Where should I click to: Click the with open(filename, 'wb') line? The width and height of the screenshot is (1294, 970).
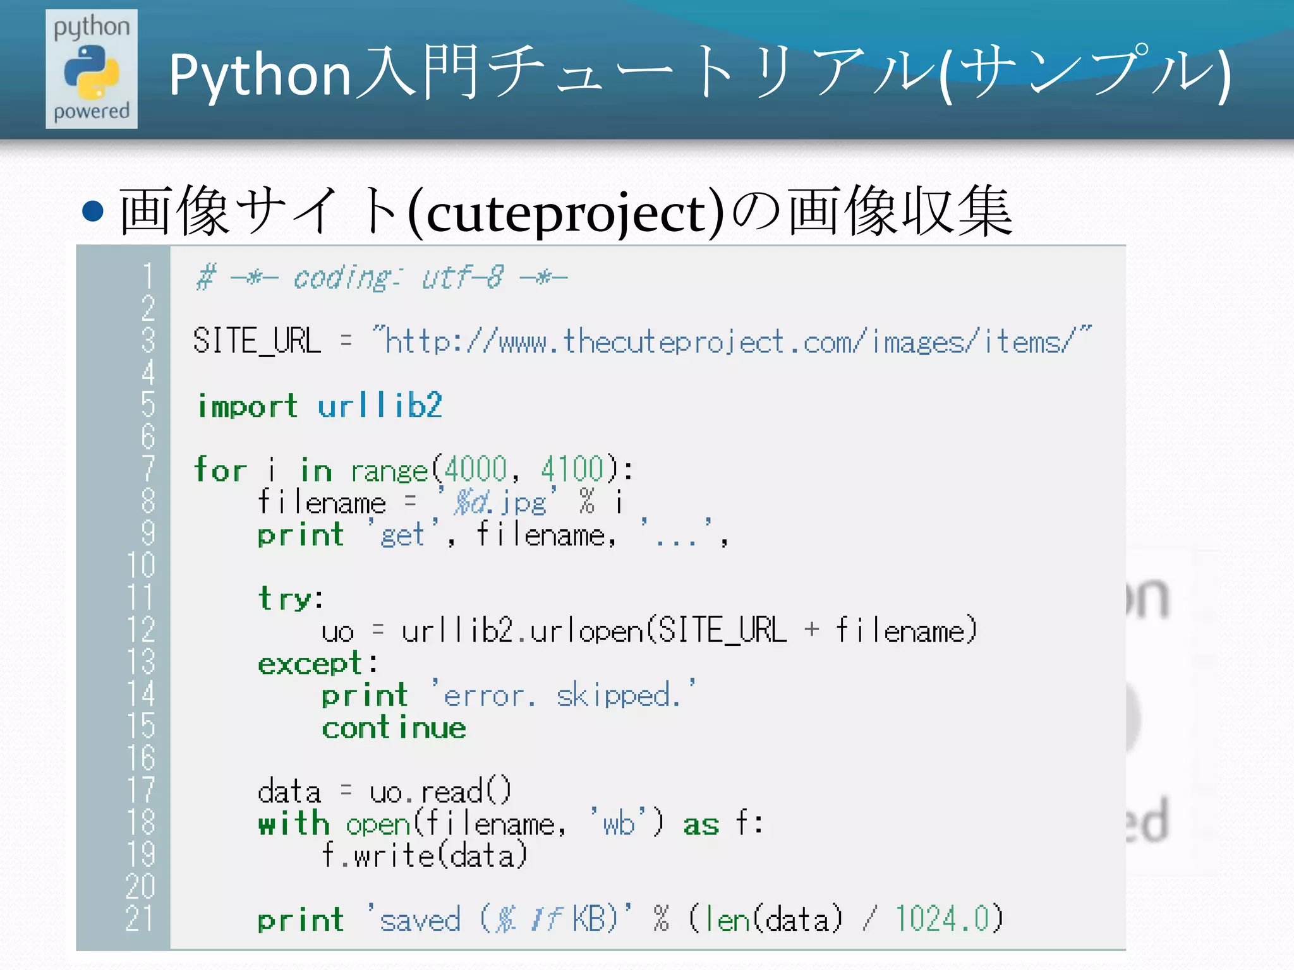pos(510,824)
